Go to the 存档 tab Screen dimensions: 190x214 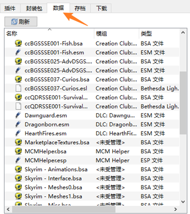pos(80,8)
